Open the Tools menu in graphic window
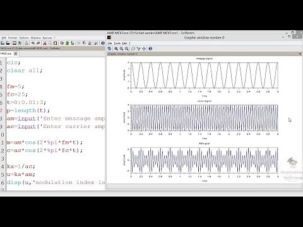 tap(117, 44)
